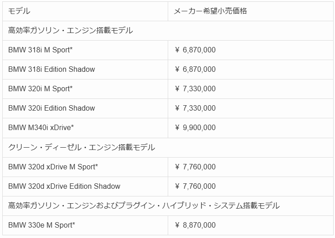Click the モデル column header
This screenshot has height=238, width=335.
point(19,11)
